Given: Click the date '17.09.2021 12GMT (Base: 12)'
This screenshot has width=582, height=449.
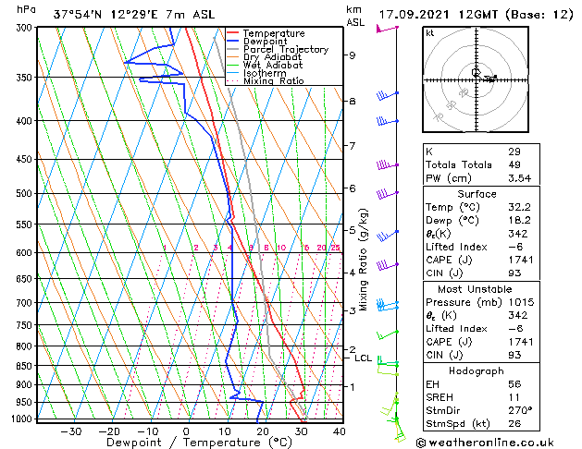Looking at the screenshot, I should coord(476,15).
